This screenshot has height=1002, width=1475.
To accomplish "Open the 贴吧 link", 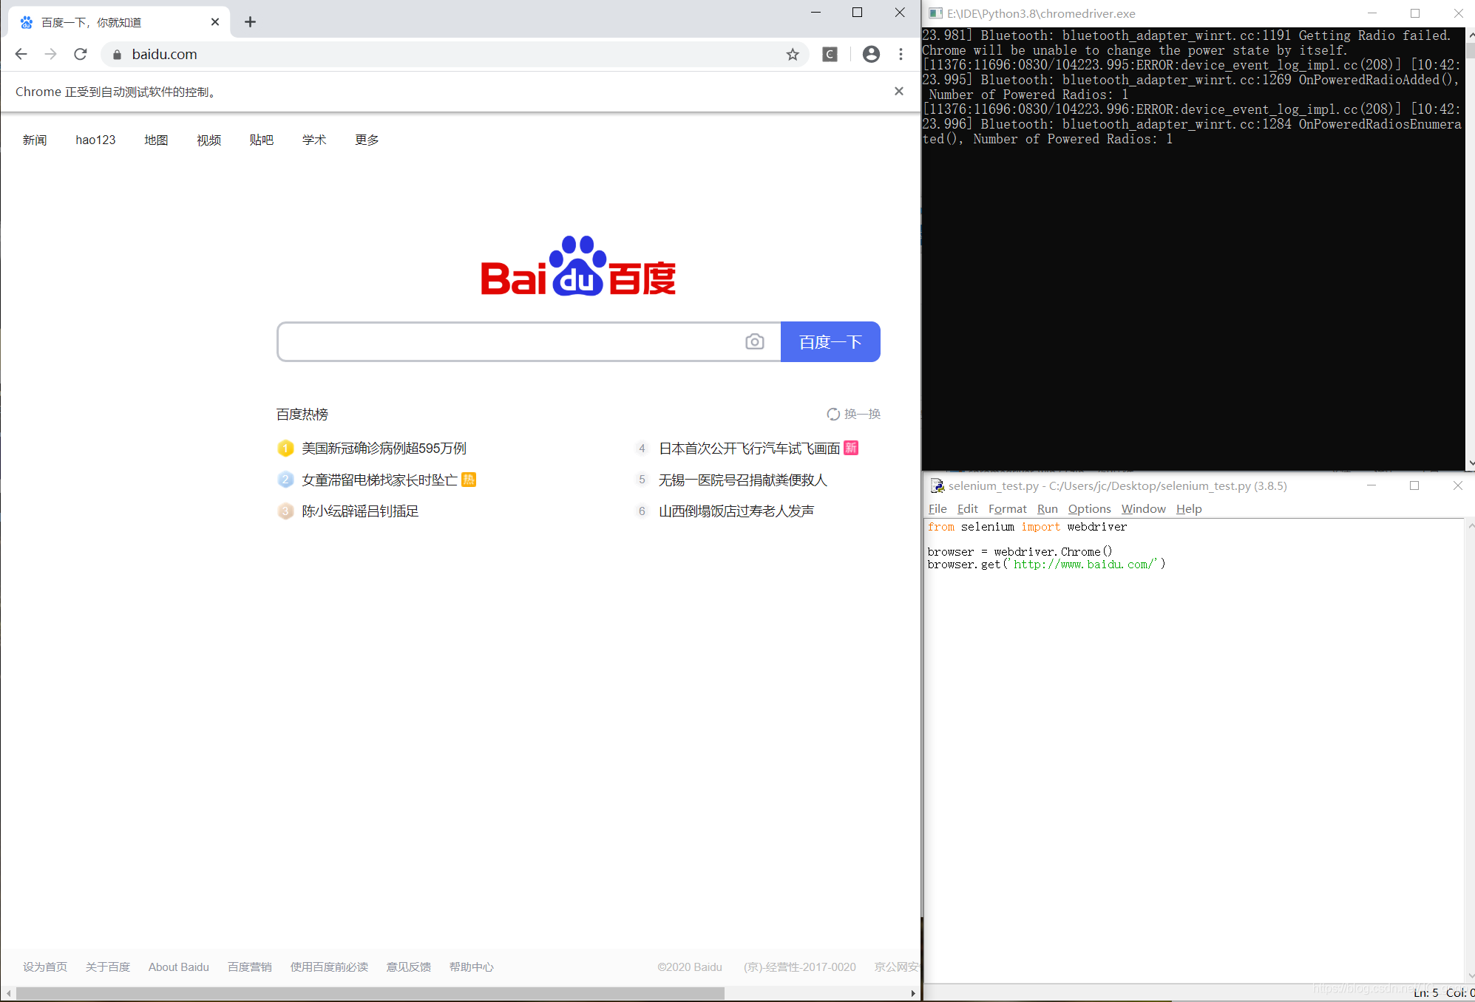I will coord(261,140).
